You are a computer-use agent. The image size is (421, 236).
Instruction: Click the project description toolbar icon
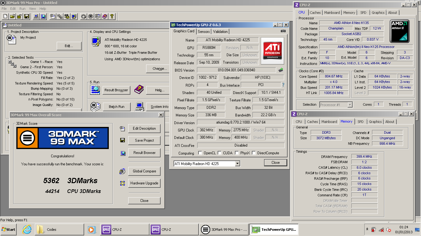click(x=53, y=16)
